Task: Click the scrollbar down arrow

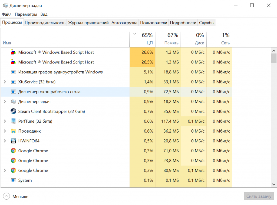Action: coord(273,184)
